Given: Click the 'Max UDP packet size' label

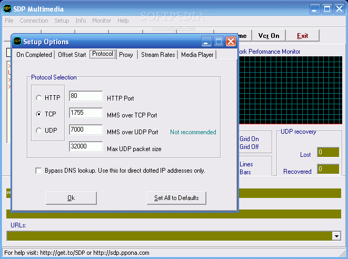Looking at the screenshot, I should coord(134,149).
